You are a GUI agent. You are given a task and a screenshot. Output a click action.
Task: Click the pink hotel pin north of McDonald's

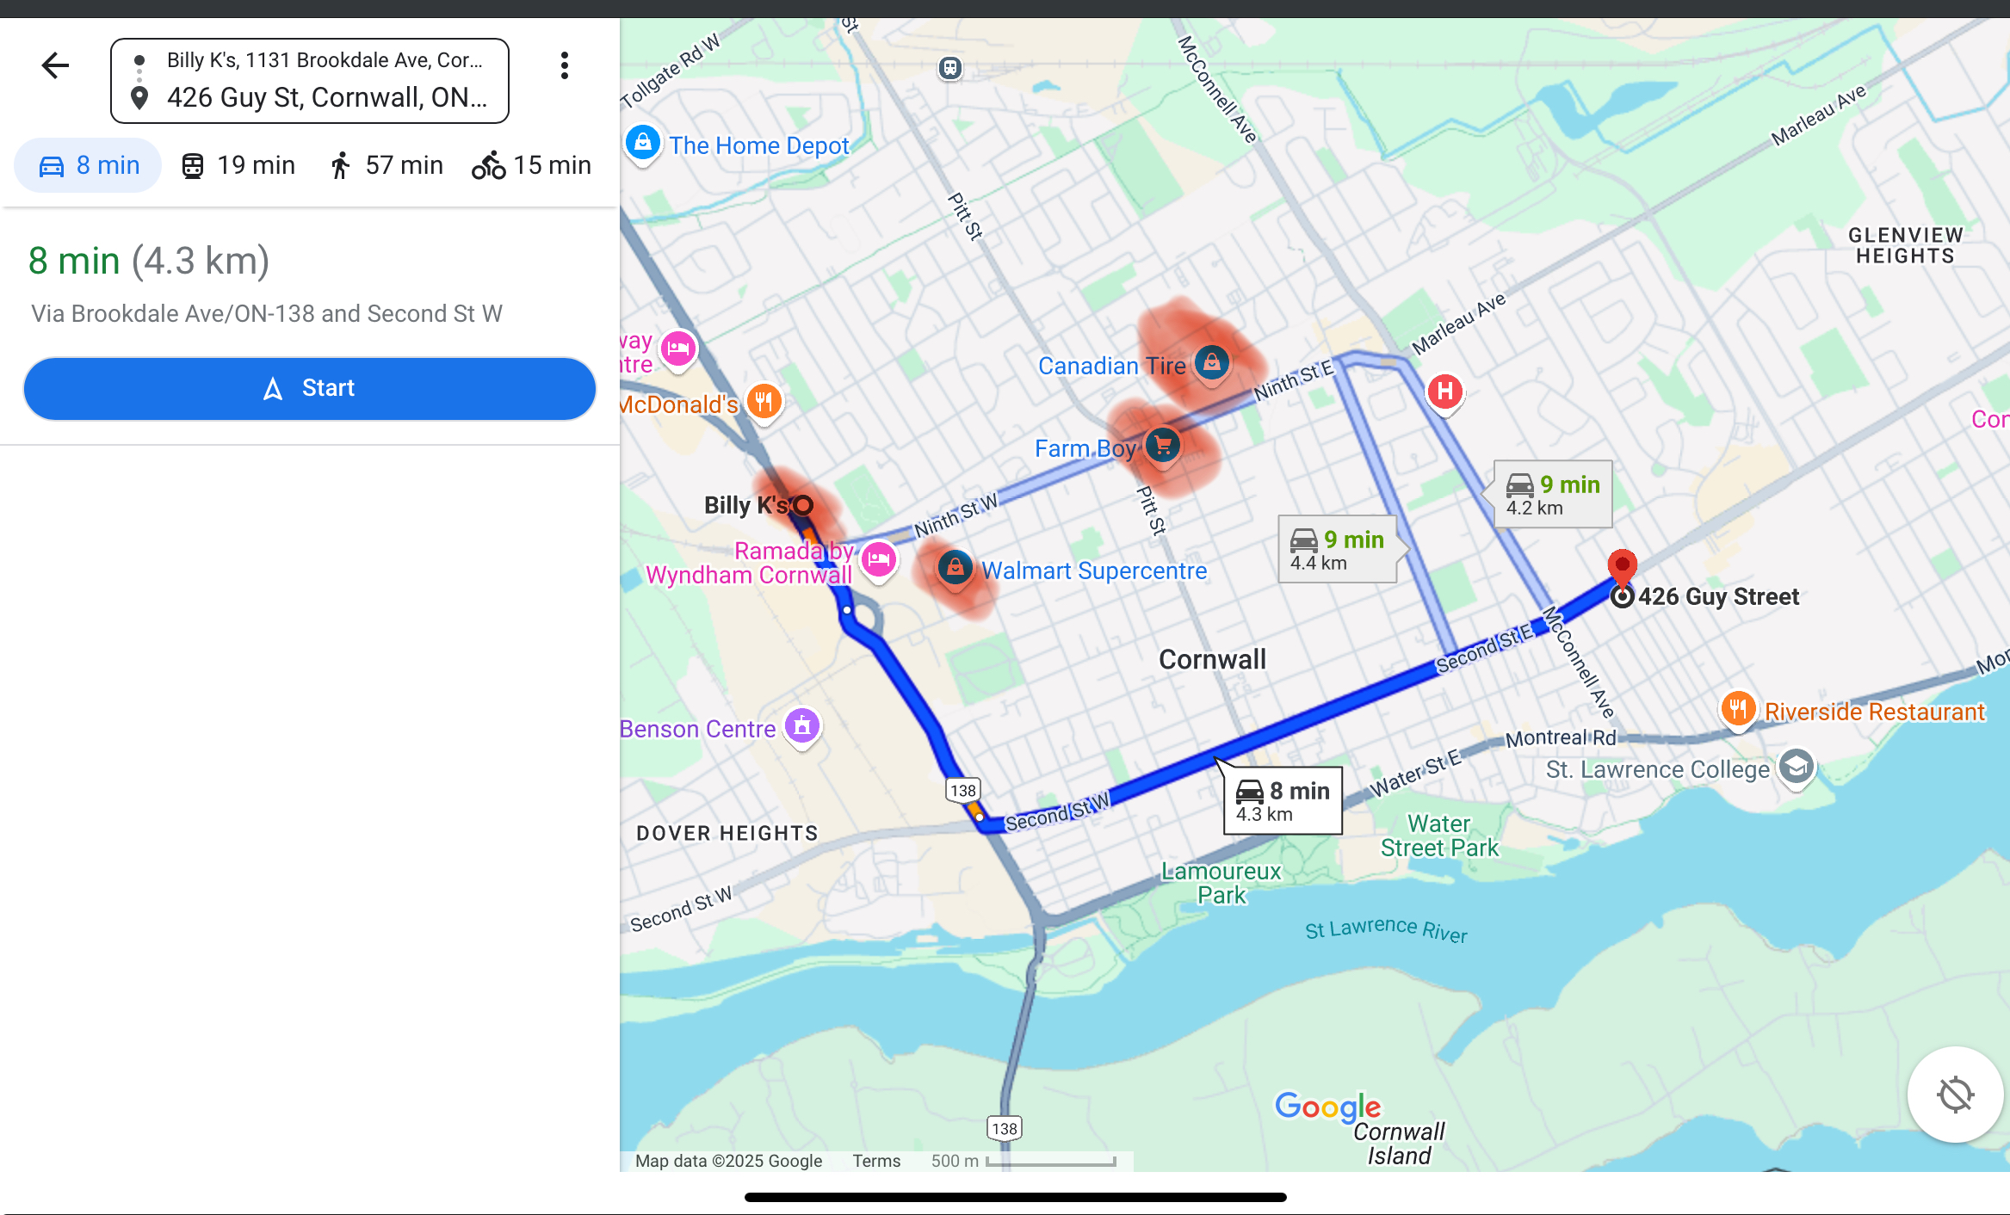click(x=678, y=349)
